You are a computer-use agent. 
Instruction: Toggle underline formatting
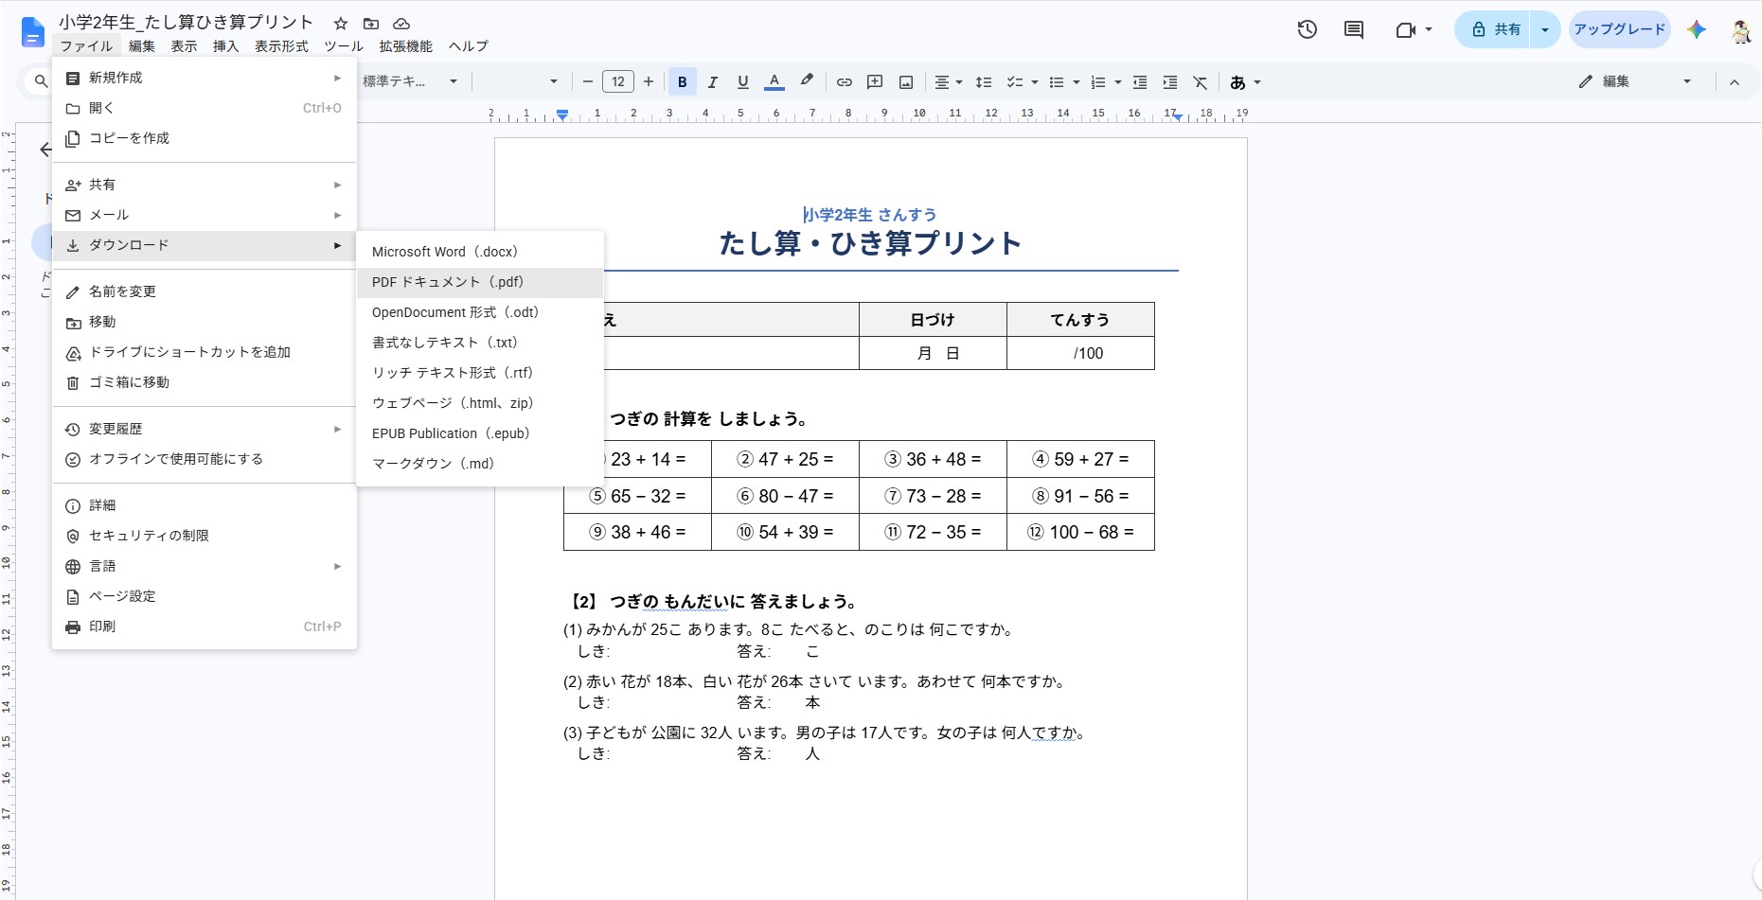pyautogui.click(x=743, y=82)
